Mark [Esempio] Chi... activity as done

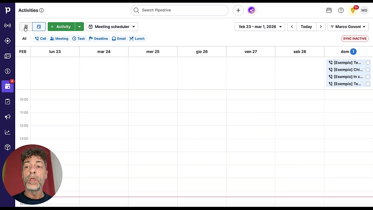point(368,70)
